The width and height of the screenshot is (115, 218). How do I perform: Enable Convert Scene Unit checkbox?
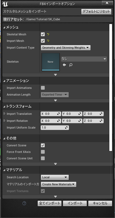coord(43,158)
